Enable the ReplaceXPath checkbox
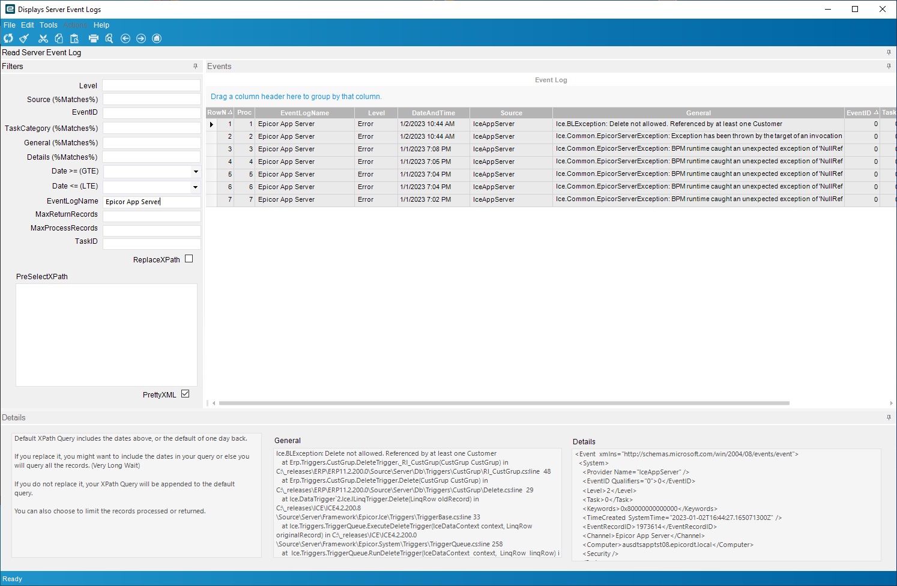 (189, 259)
